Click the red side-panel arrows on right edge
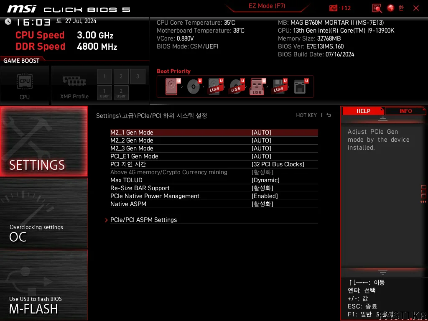 (x=423, y=202)
